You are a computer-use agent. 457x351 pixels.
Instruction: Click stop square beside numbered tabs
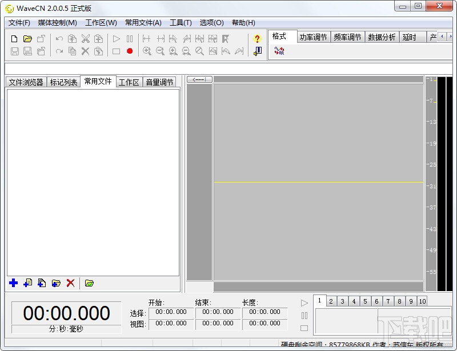304,328
